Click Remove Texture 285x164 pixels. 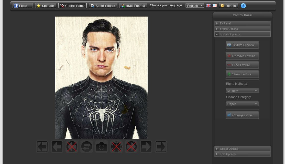pos(242,56)
